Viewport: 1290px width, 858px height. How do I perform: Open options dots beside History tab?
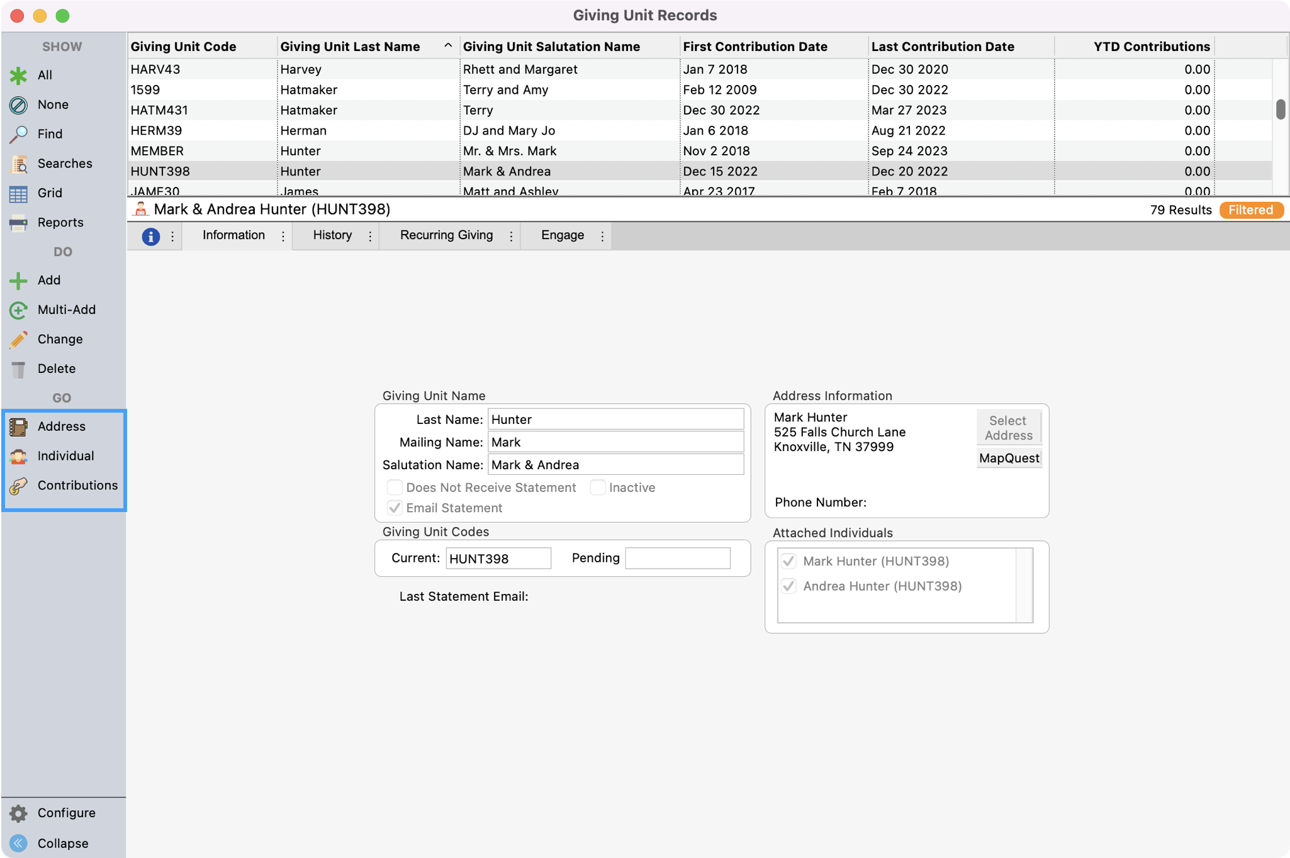pyautogui.click(x=370, y=237)
